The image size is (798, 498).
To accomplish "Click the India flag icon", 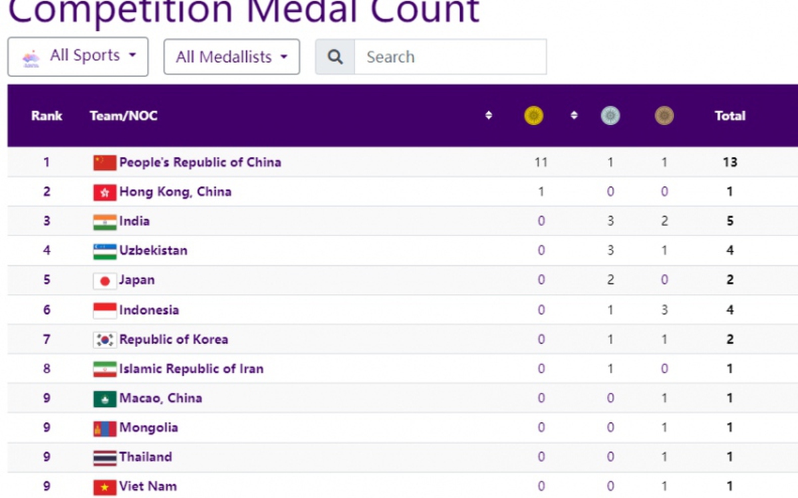I will [x=104, y=221].
